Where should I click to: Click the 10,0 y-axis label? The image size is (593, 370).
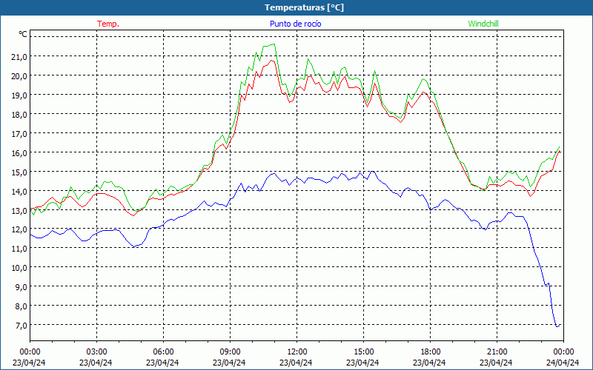(x=19, y=267)
